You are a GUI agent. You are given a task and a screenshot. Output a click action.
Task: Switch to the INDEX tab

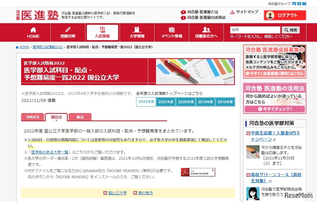coord(32,117)
